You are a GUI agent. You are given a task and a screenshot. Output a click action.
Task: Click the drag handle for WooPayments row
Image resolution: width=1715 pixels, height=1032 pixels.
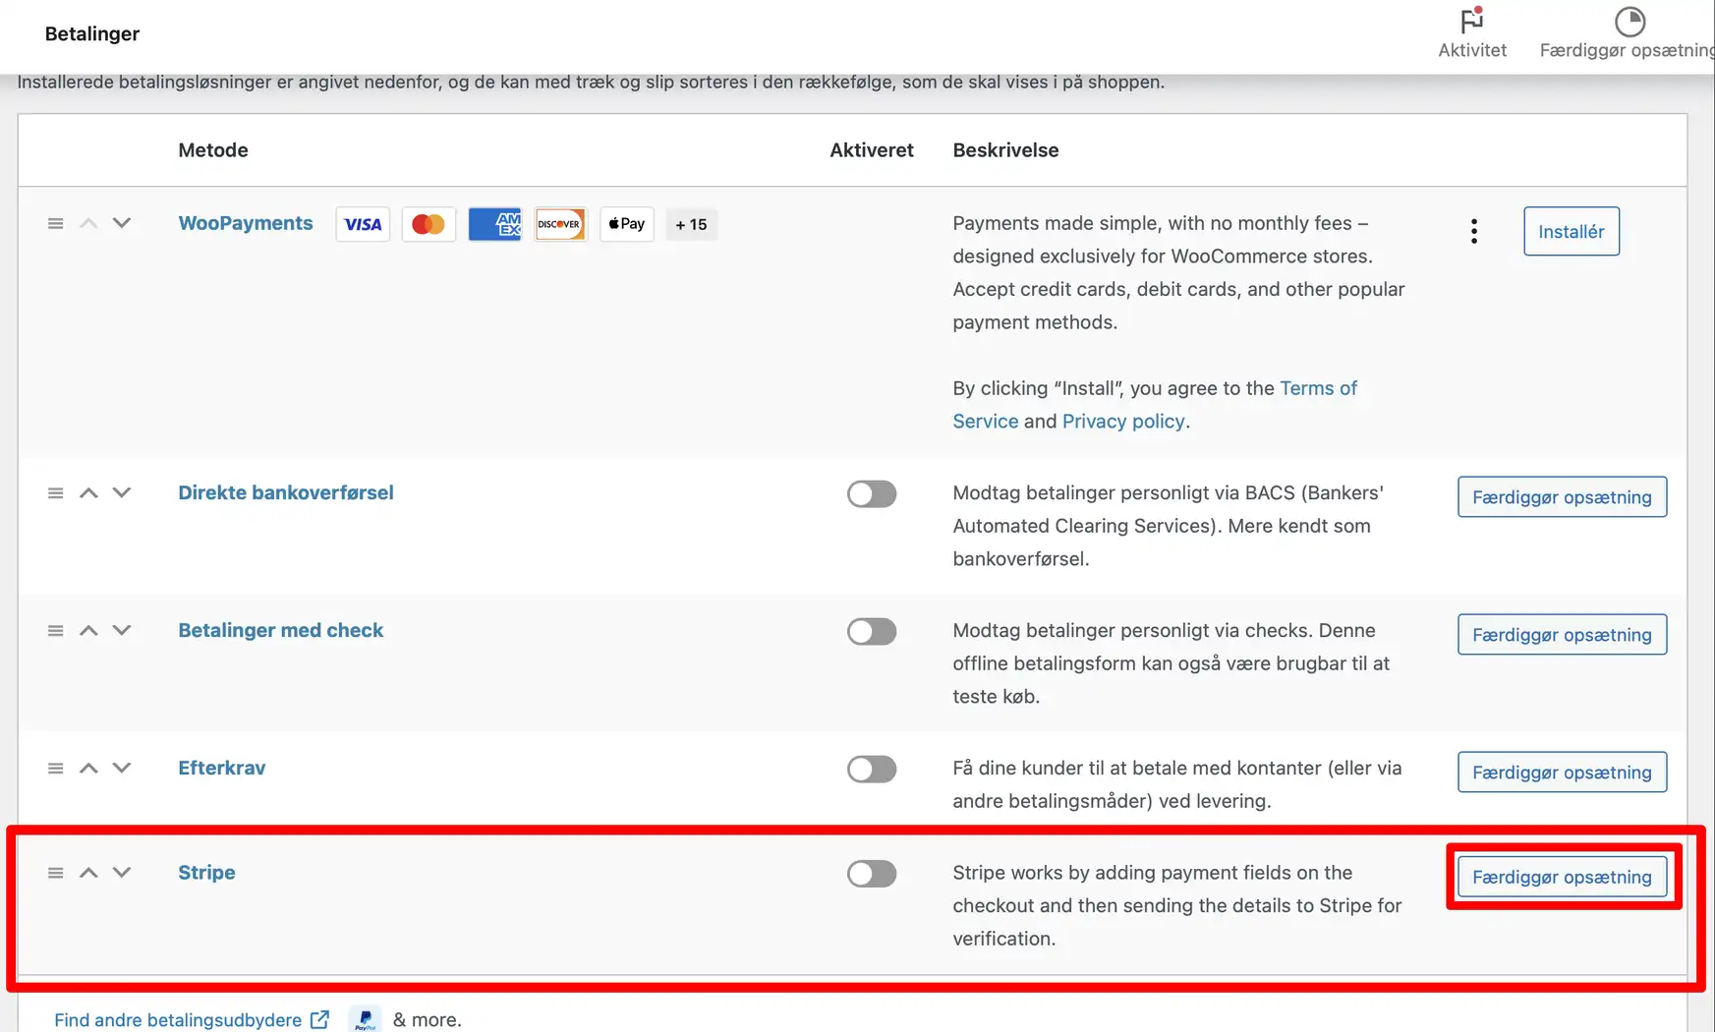pyautogui.click(x=56, y=224)
